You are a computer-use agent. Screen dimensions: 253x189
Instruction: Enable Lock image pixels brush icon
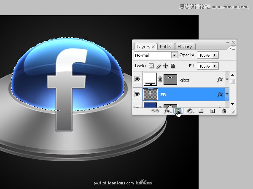pos(159,66)
